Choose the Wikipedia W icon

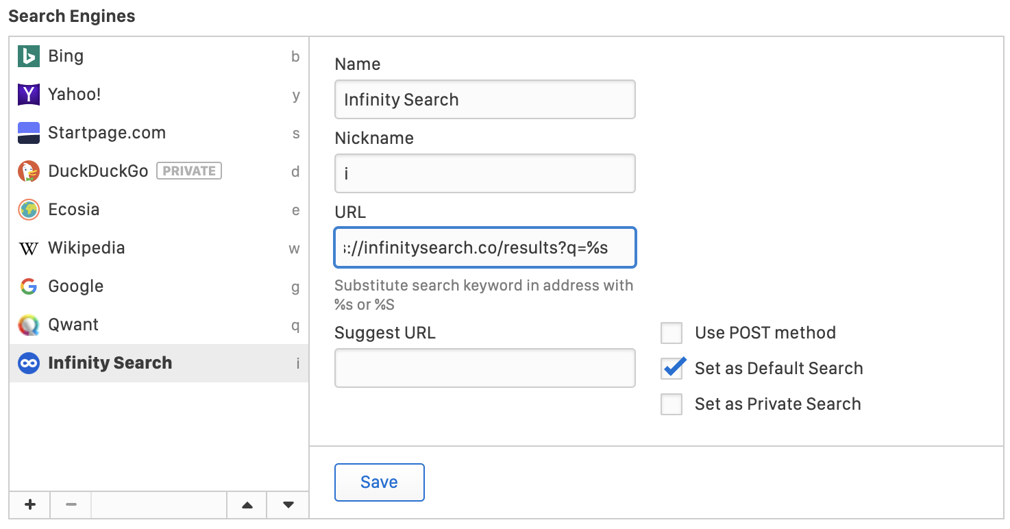point(29,248)
